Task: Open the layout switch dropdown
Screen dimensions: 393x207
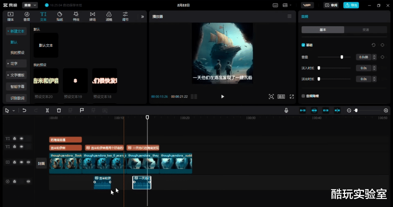Action: click(287, 5)
